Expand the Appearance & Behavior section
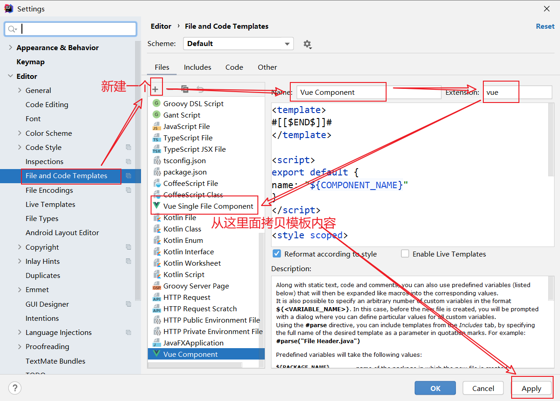Viewport: 560px width, 401px height. click(x=10, y=47)
